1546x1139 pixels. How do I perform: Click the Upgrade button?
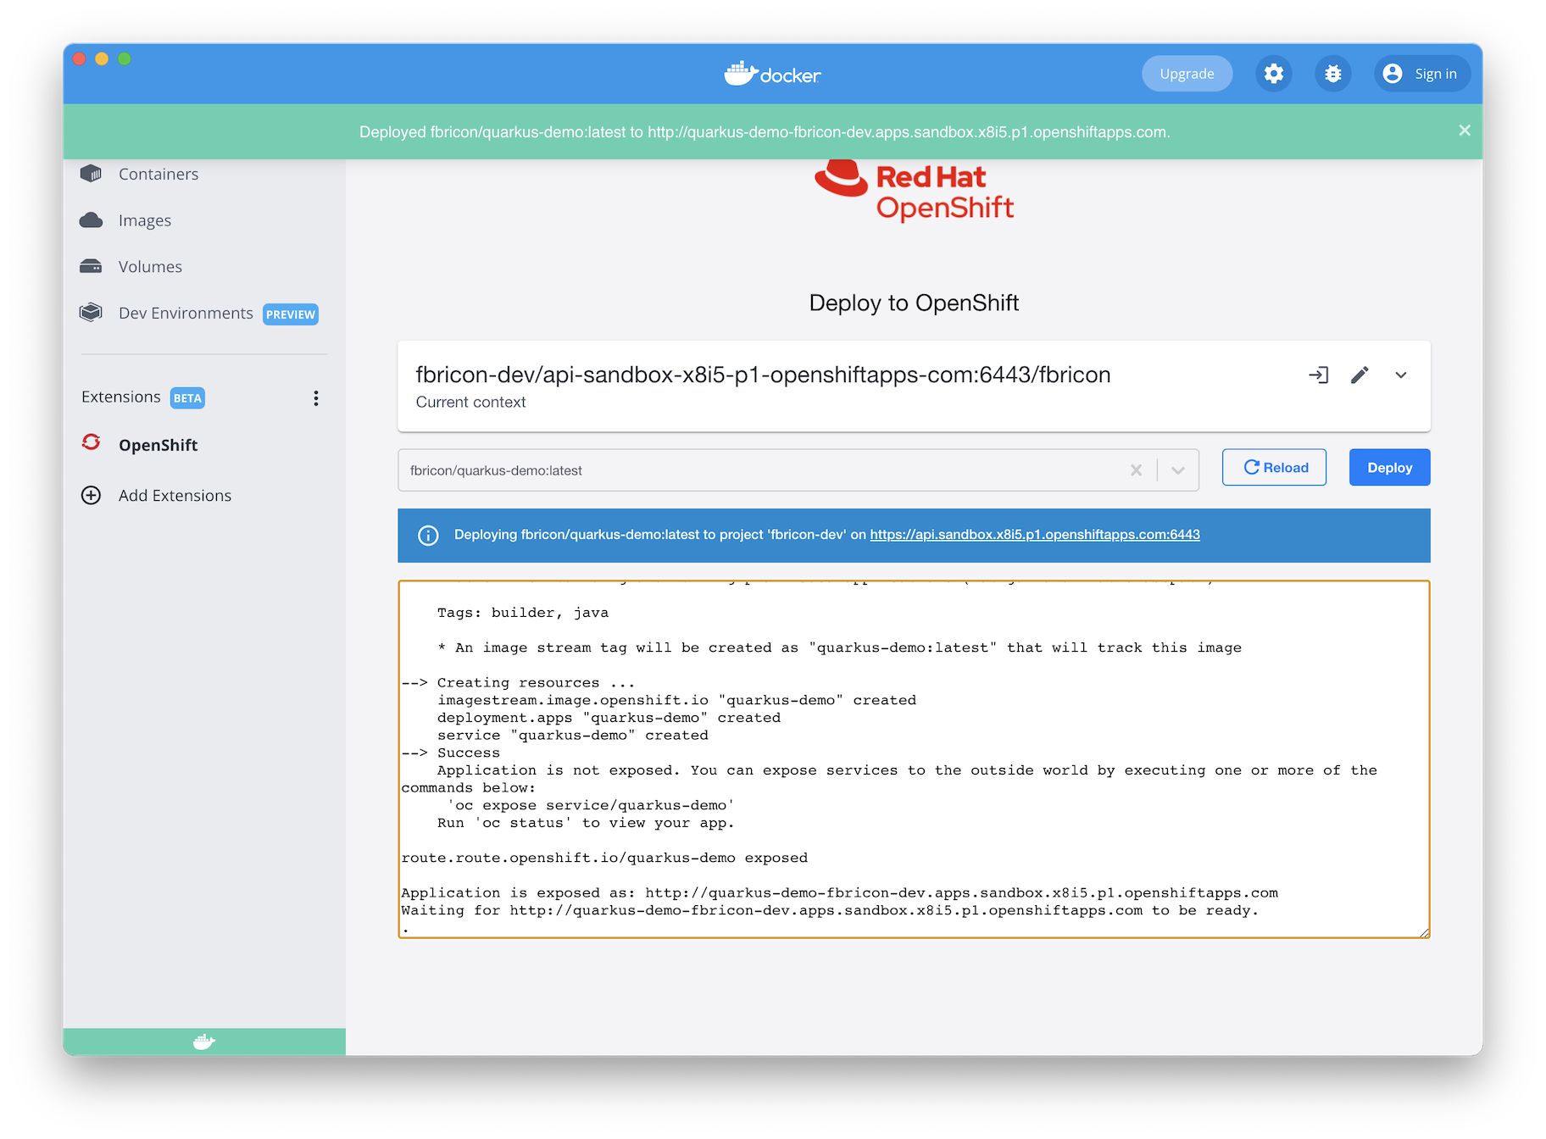[1187, 74]
